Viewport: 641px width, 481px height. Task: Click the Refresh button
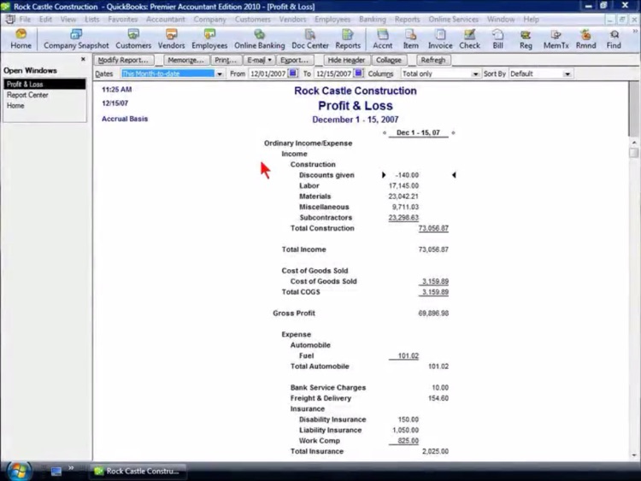(433, 60)
